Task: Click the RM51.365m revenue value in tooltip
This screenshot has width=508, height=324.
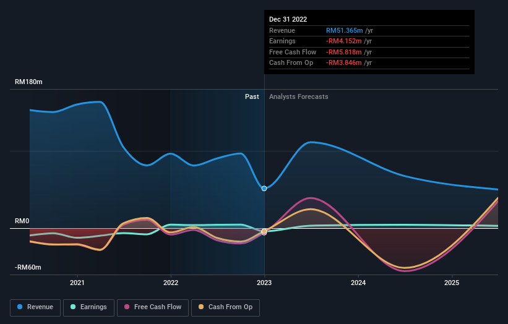Action: [345, 30]
